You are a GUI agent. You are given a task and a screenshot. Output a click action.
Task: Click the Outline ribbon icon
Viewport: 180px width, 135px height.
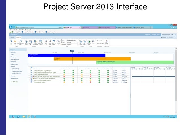click(58, 42)
